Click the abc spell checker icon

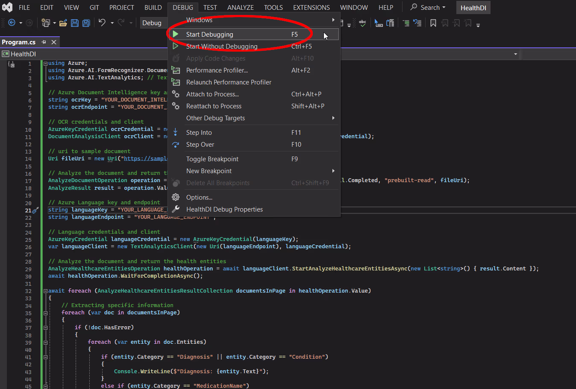pos(362,23)
